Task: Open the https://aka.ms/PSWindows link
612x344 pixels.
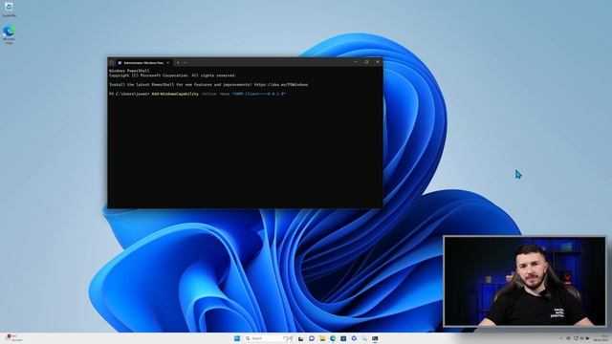Action: [x=281, y=85]
